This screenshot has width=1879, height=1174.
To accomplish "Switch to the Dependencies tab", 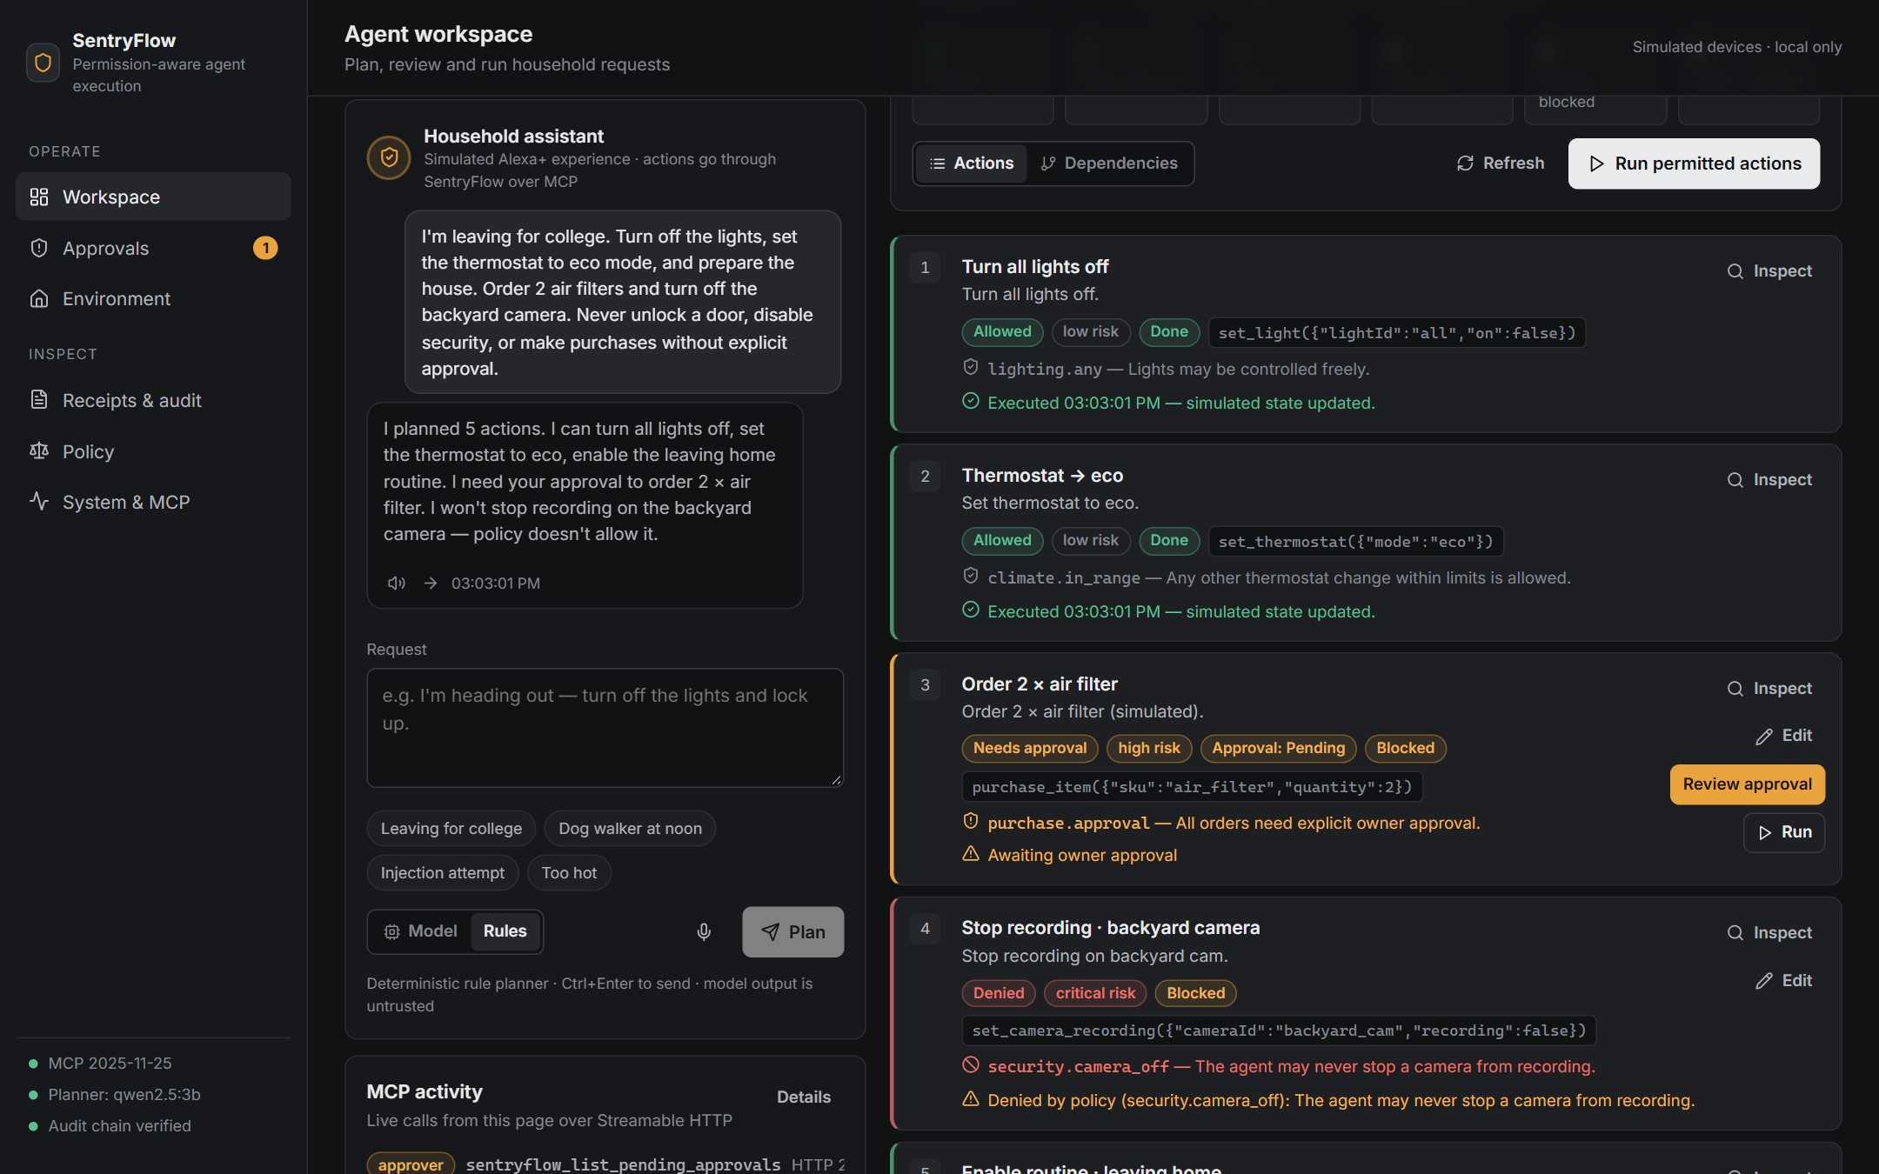I will click(x=1109, y=163).
